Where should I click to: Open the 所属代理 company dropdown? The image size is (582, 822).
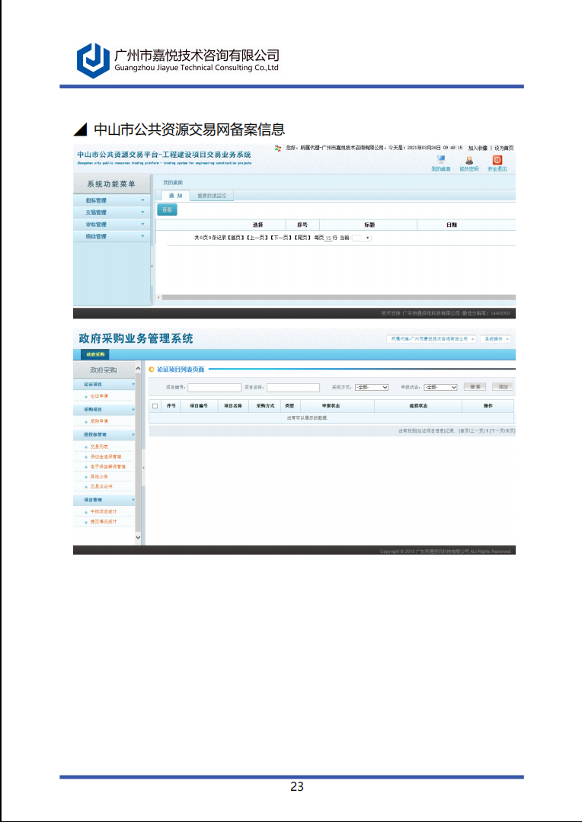coord(431,339)
